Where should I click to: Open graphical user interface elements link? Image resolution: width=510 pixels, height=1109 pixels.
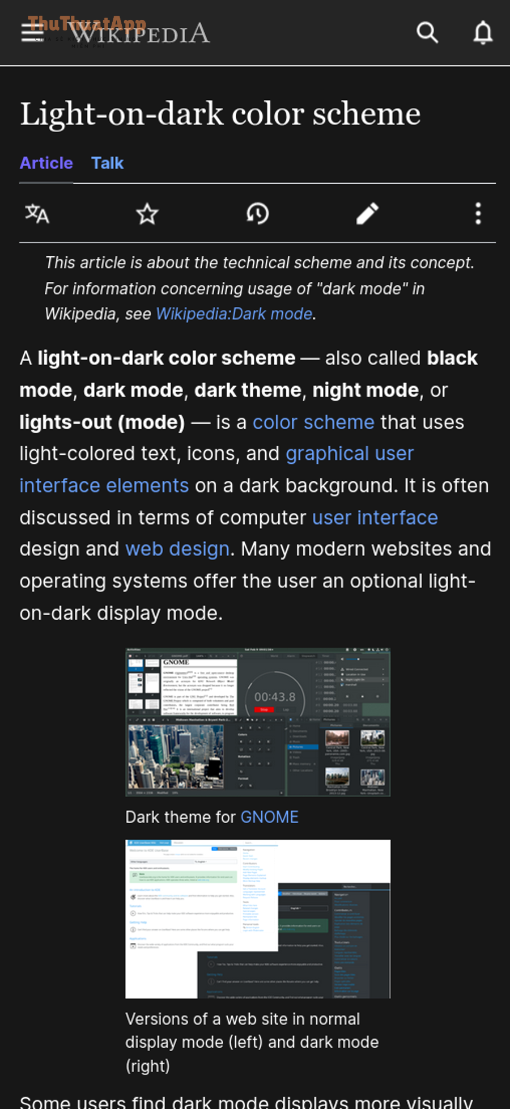(217, 469)
